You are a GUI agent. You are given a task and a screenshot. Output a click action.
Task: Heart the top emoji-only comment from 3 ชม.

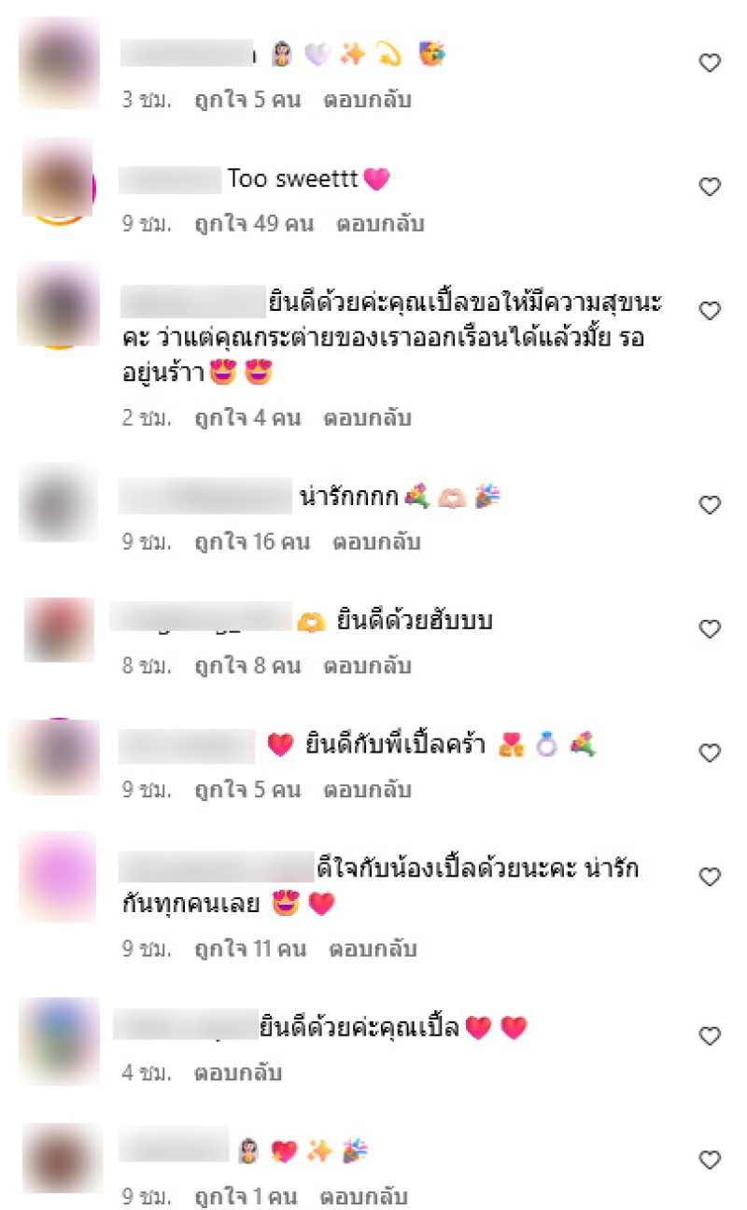710,63
